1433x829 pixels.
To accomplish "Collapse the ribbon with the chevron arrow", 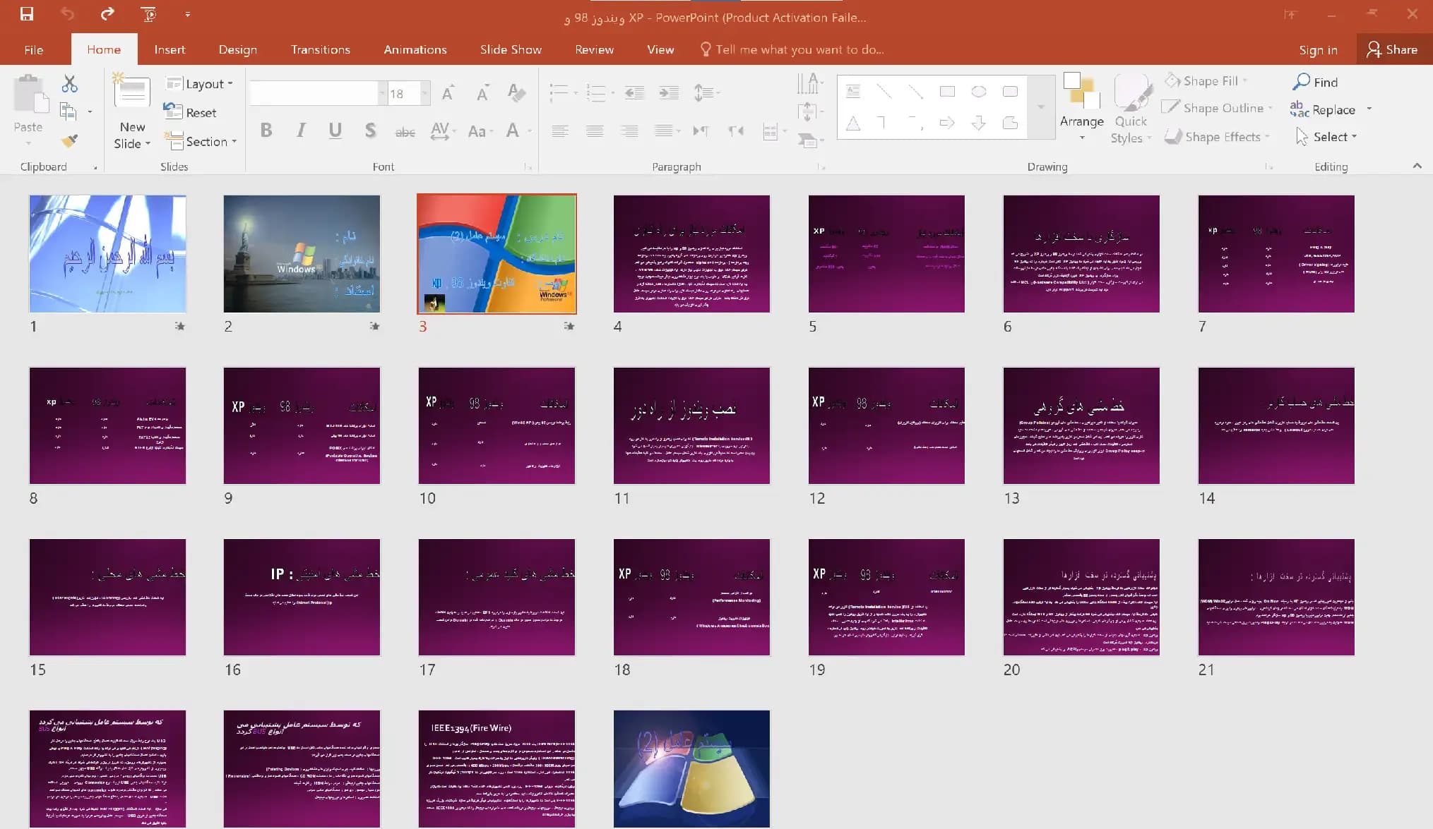I will coord(1417,166).
